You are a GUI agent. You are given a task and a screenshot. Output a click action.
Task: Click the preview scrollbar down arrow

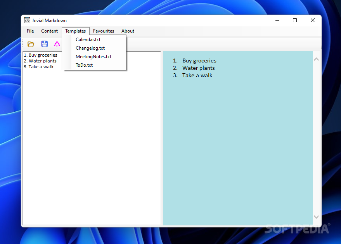[x=317, y=217]
